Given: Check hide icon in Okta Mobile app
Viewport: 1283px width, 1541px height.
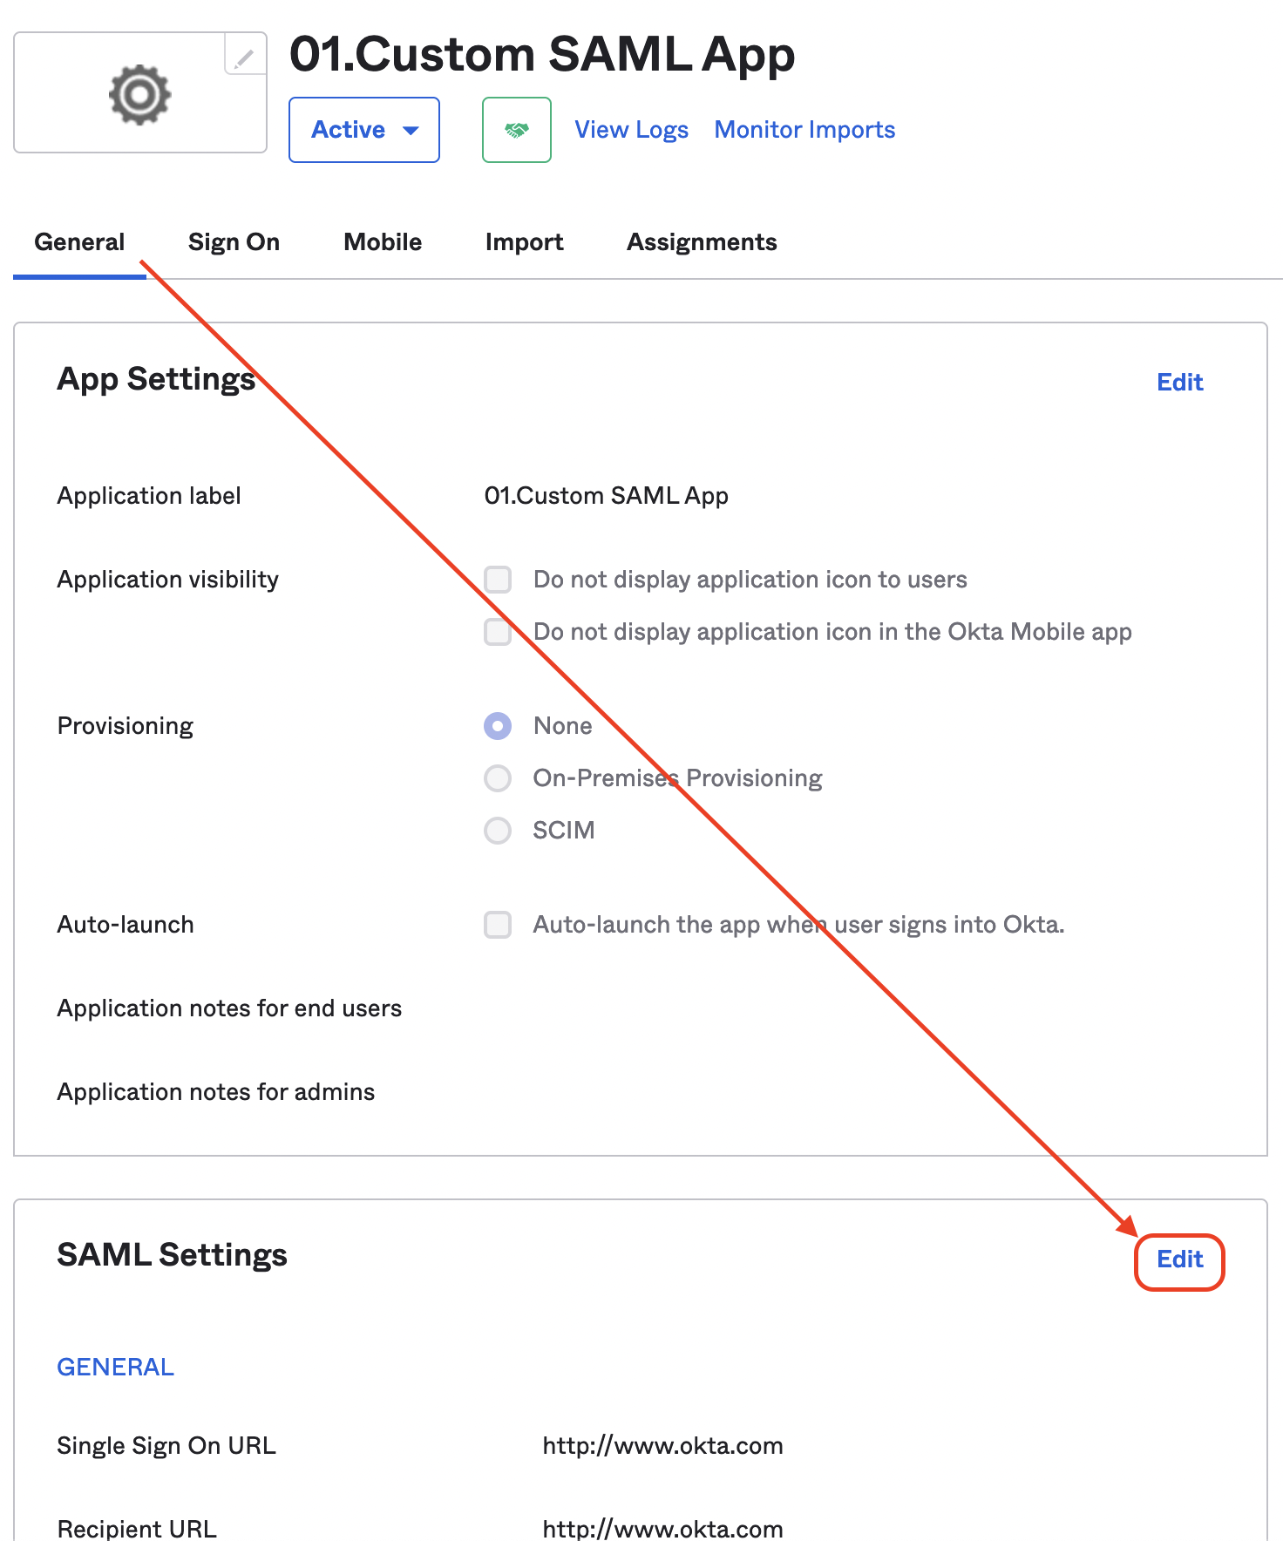Looking at the screenshot, I should 498,632.
